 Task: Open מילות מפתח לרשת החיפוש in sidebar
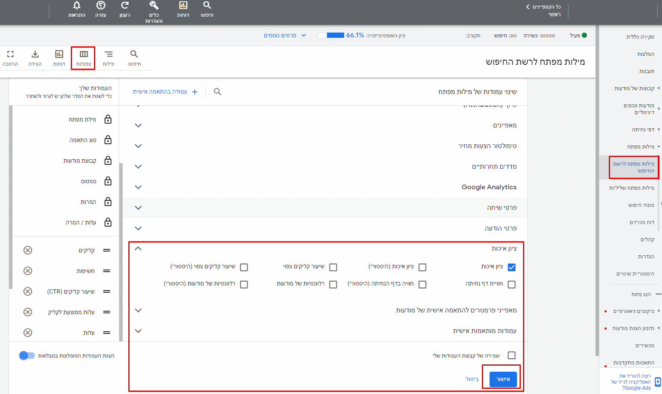pyautogui.click(x=634, y=167)
